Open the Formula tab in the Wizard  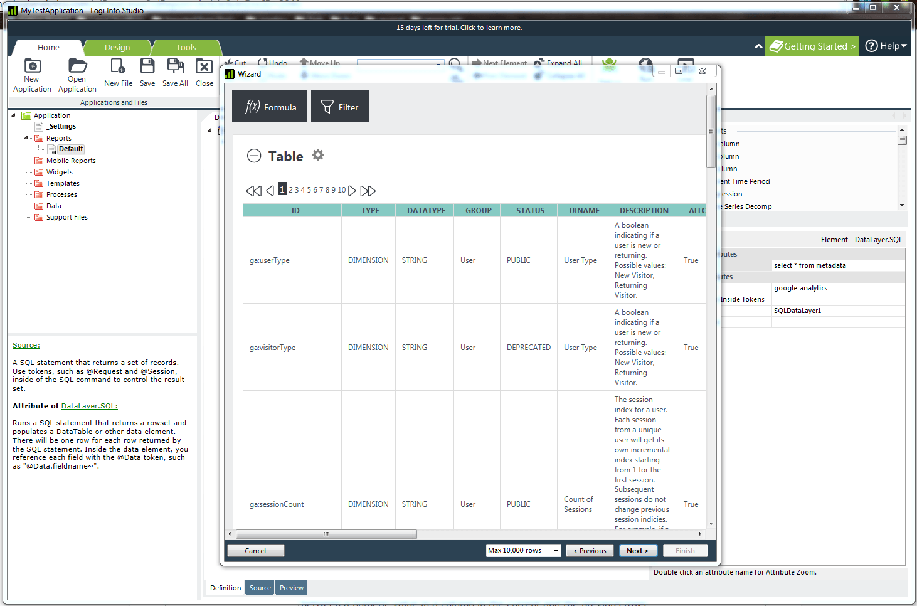click(269, 105)
